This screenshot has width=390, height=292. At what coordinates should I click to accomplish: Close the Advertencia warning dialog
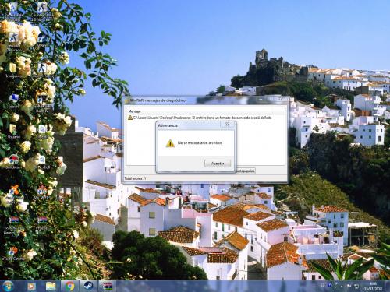tap(227, 125)
